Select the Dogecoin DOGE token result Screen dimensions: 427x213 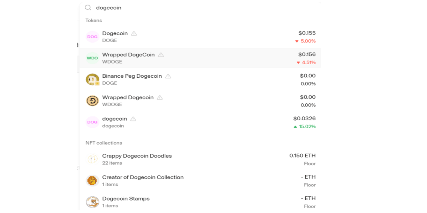tap(115, 33)
